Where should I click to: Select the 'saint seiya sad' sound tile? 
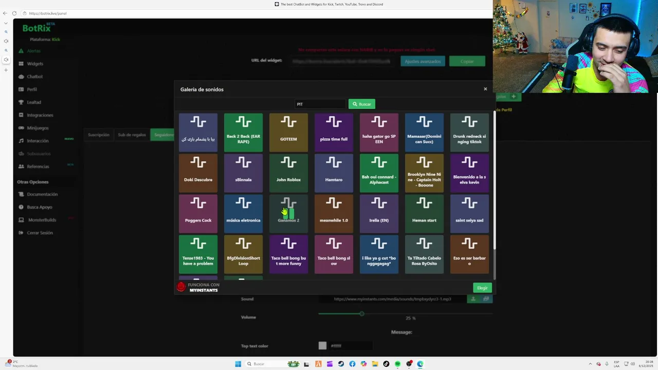pyautogui.click(x=469, y=213)
